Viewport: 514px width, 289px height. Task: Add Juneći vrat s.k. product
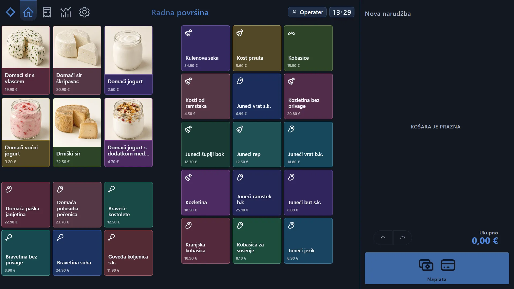257,96
